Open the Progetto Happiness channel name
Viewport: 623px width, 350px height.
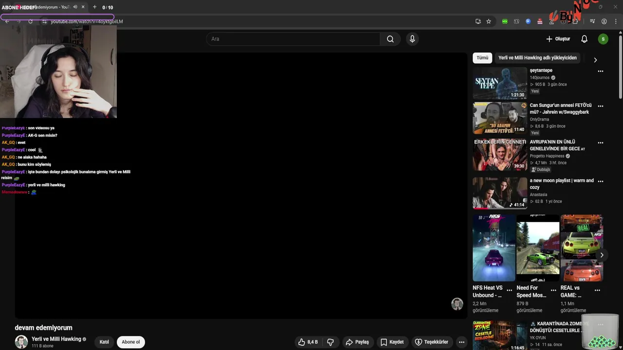pyautogui.click(x=547, y=156)
